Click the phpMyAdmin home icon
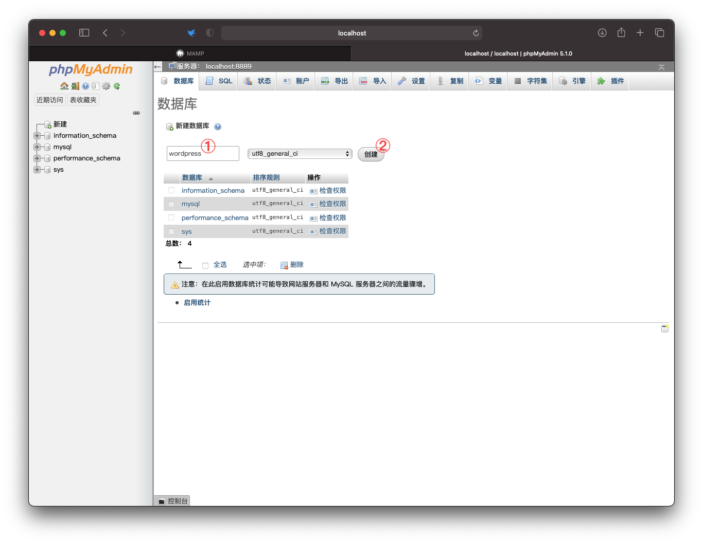Screen dimensions: 703x544 (64, 86)
